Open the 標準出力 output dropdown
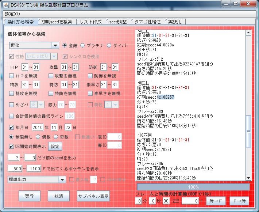The width and height of the screenshot is (259, 212). pyautogui.click(x=62, y=179)
